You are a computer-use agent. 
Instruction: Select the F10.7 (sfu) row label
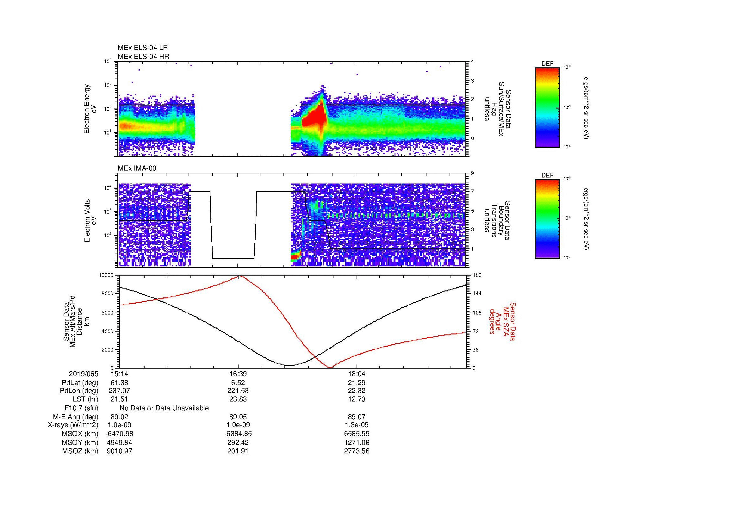(x=81, y=408)
